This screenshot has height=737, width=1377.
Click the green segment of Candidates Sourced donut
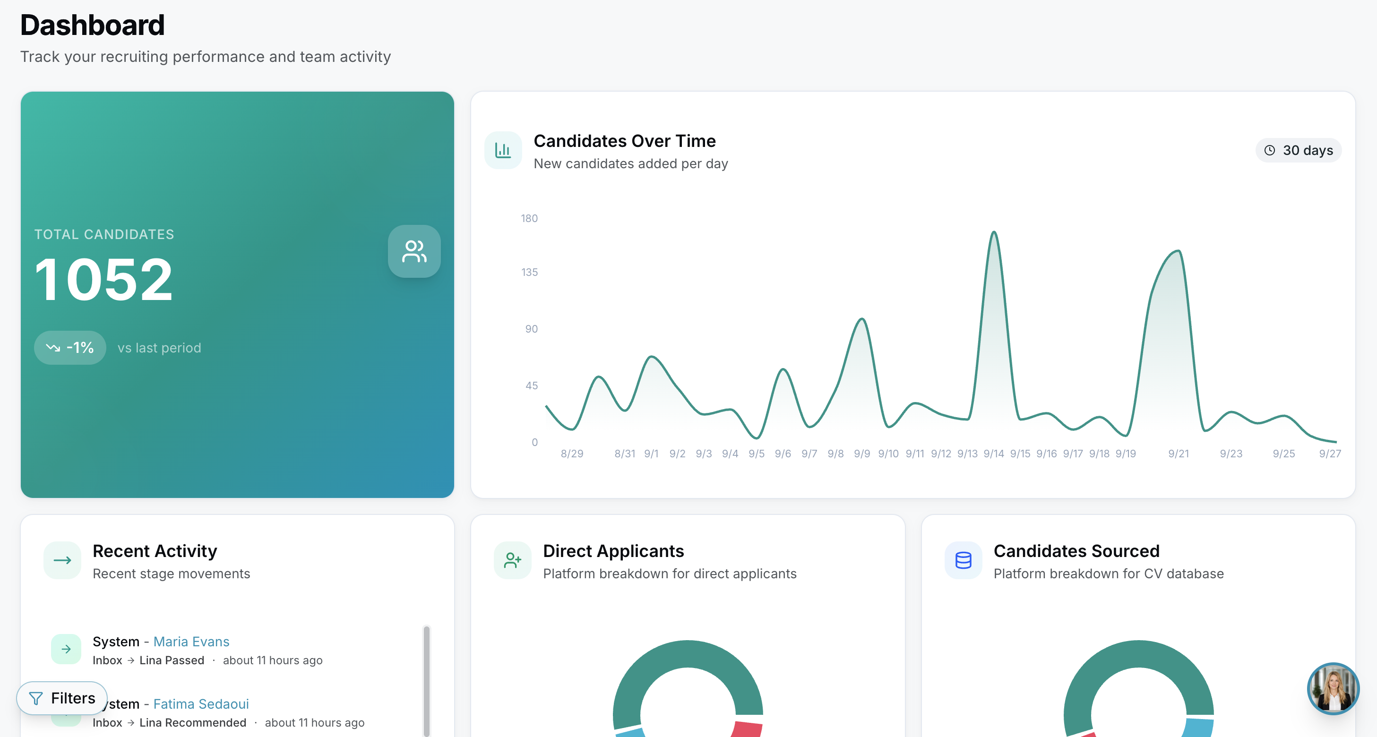[1138, 654]
